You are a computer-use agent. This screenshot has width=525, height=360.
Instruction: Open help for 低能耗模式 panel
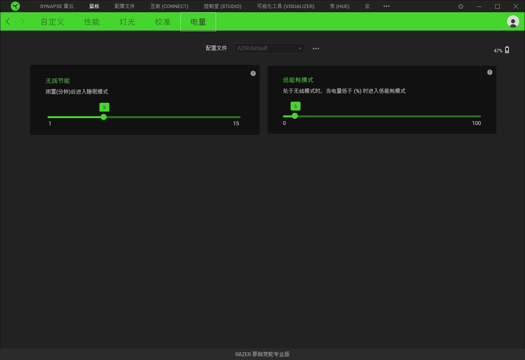pyautogui.click(x=490, y=72)
